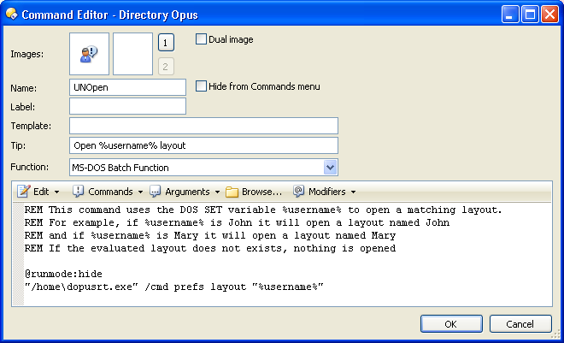The height and width of the screenshot is (343, 564).
Task: Click the resize grip at the dialog corner
Action: pos(555,334)
